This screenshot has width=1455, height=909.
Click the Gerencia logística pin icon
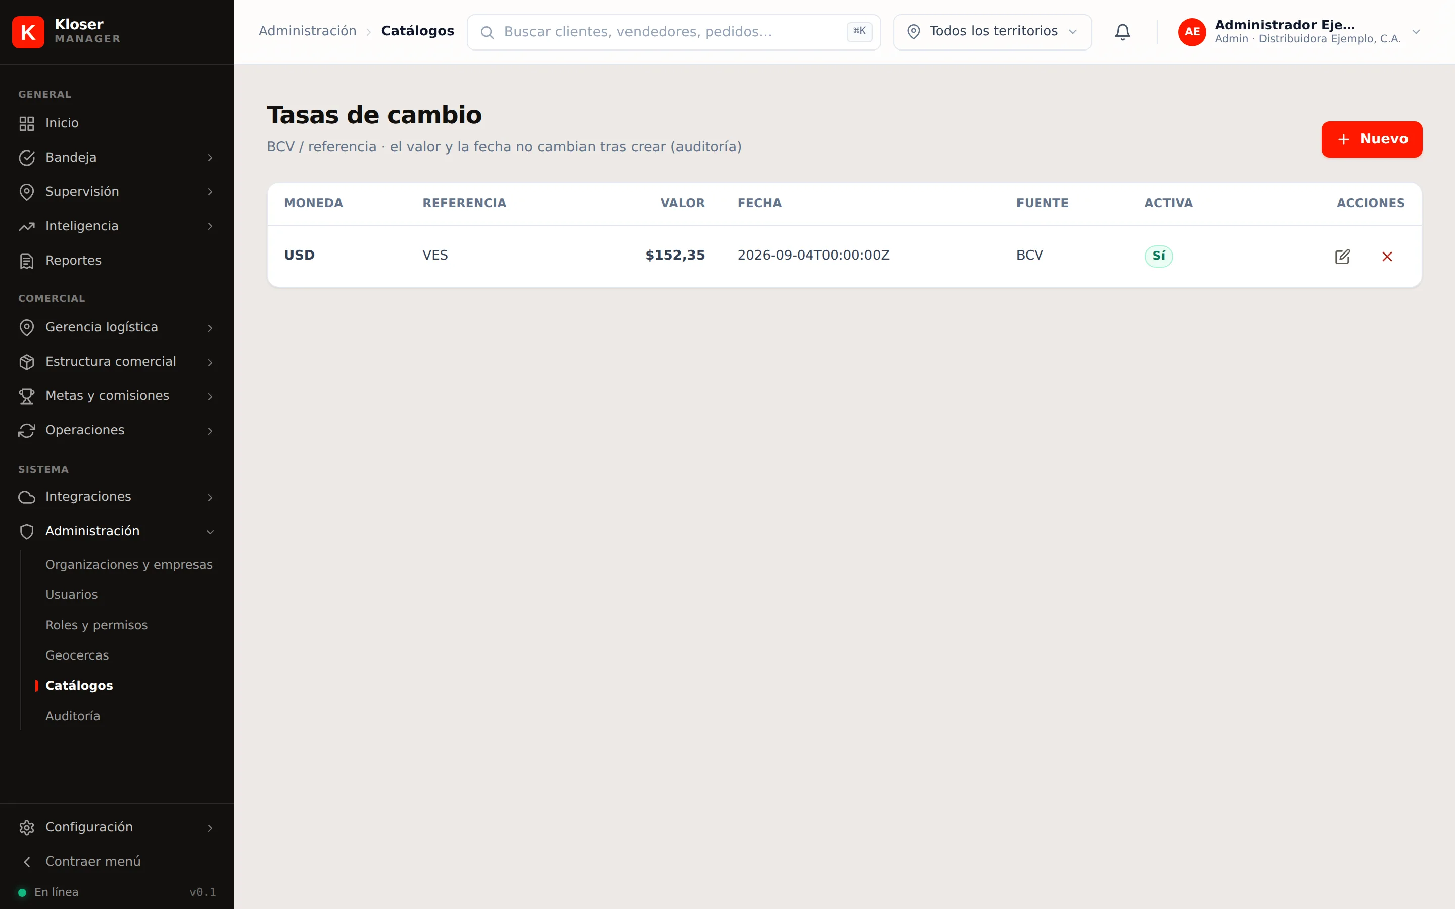[26, 327]
